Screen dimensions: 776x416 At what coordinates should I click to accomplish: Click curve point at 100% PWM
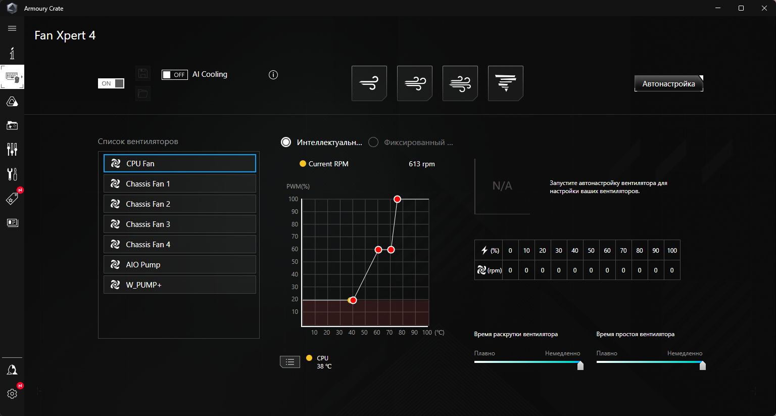[x=397, y=199]
